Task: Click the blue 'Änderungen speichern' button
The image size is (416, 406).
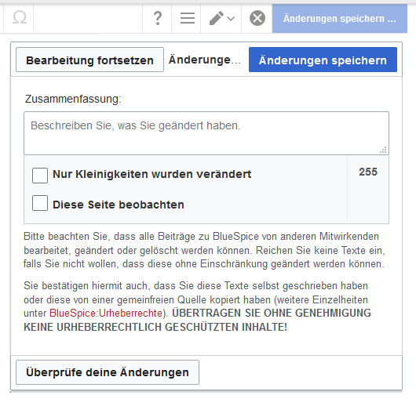Action: click(x=323, y=60)
